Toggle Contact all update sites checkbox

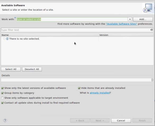[2, 103]
